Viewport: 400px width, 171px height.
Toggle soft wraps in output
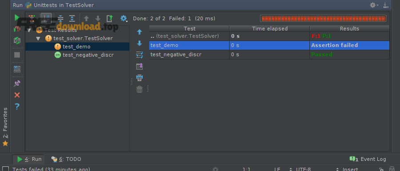tap(139, 54)
